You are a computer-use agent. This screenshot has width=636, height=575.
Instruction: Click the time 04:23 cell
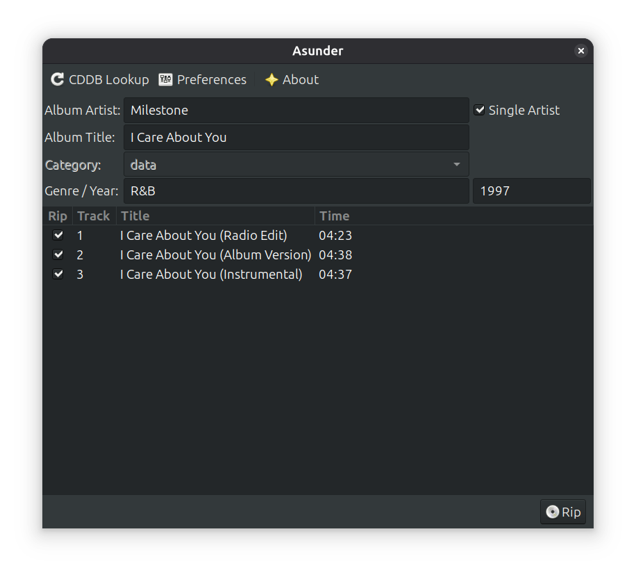tap(335, 236)
